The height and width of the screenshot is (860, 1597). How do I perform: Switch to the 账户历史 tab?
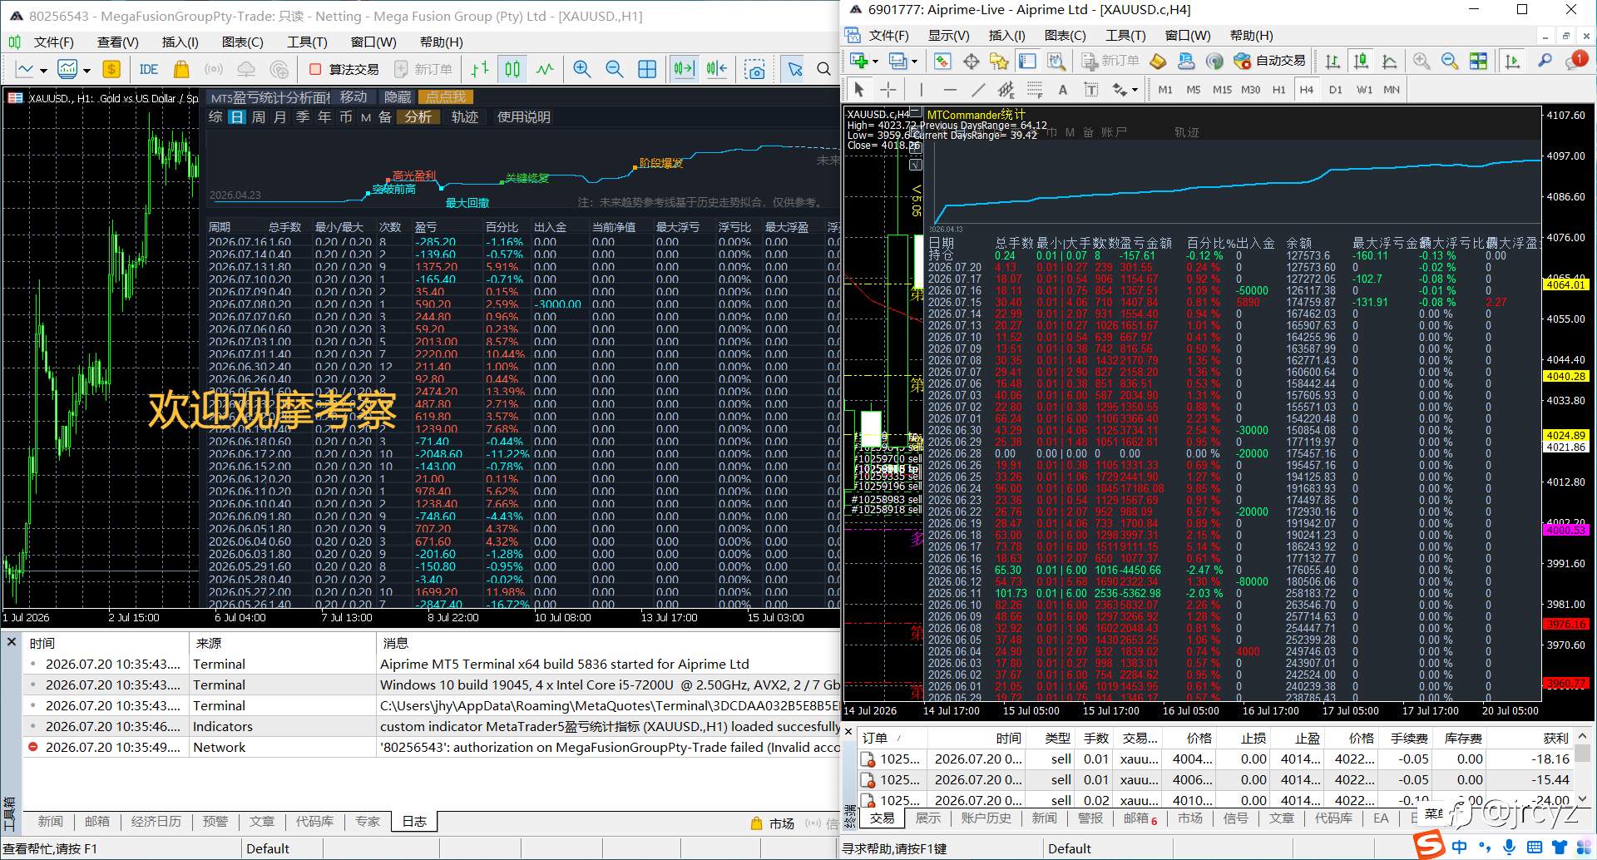pos(986,818)
